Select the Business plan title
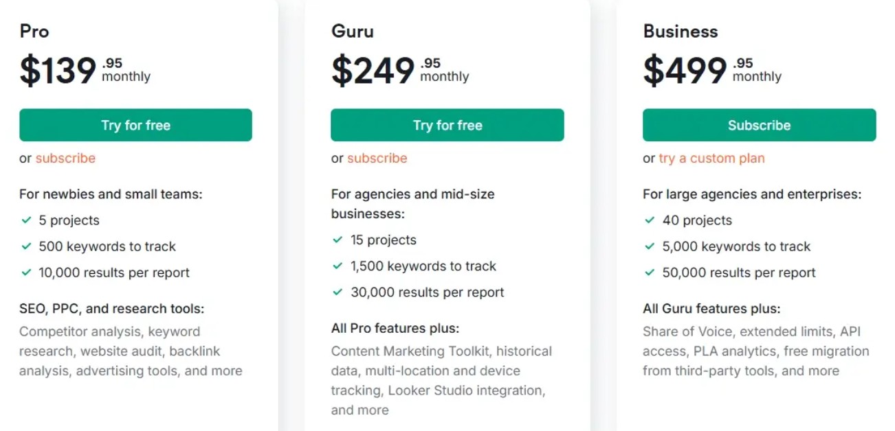 pyautogui.click(x=681, y=32)
